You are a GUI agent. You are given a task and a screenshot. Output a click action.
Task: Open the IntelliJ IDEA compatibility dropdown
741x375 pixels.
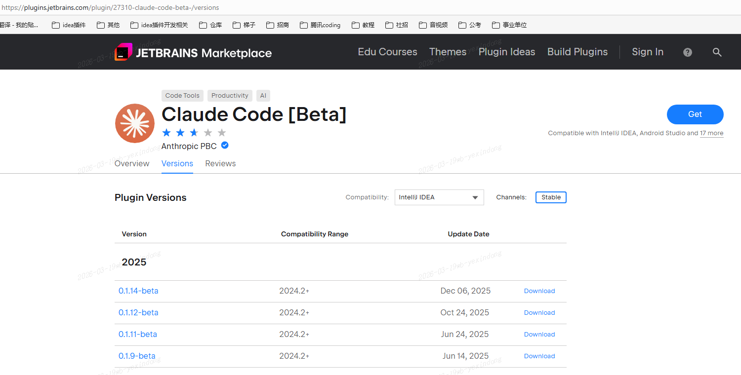(x=439, y=197)
